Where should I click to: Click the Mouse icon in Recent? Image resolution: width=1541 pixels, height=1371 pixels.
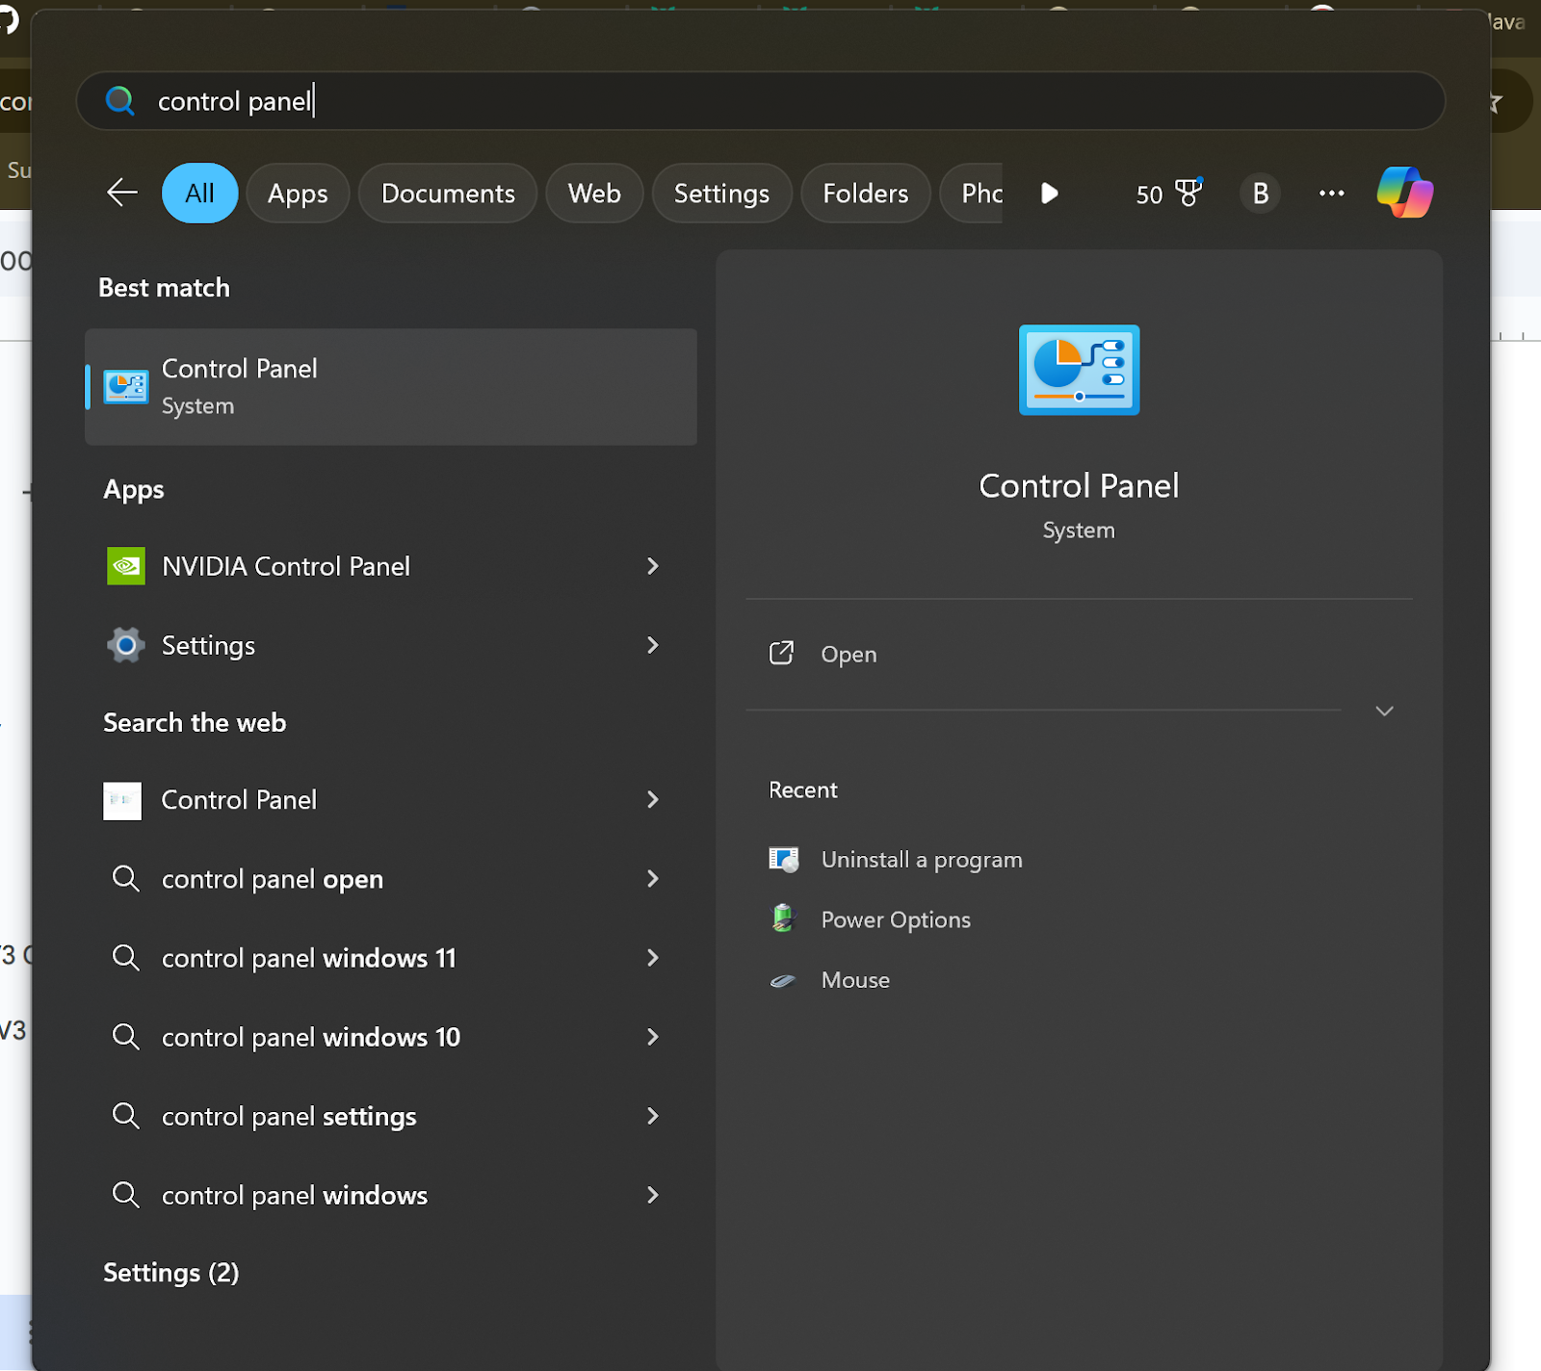(x=783, y=980)
